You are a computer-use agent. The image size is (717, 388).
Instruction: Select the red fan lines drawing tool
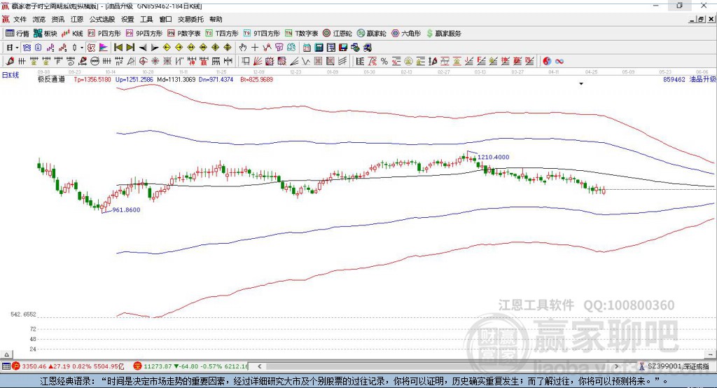click(x=258, y=62)
